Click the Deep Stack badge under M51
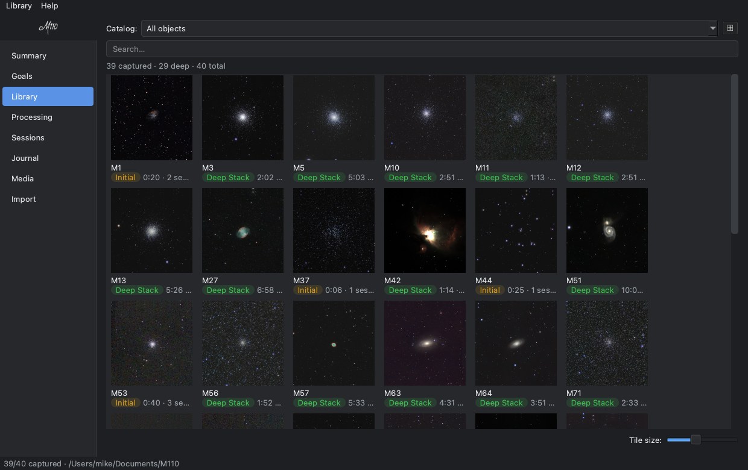The height and width of the screenshot is (470, 748). [592, 290]
